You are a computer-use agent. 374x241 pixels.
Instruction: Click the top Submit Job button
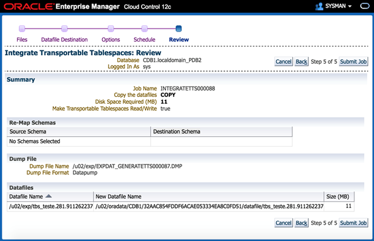353,62
